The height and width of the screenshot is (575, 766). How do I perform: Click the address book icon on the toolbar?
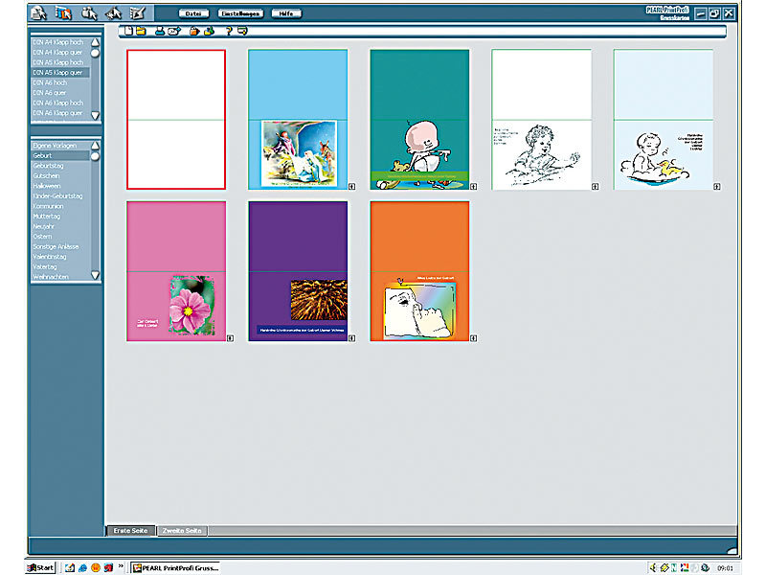[159, 31]
